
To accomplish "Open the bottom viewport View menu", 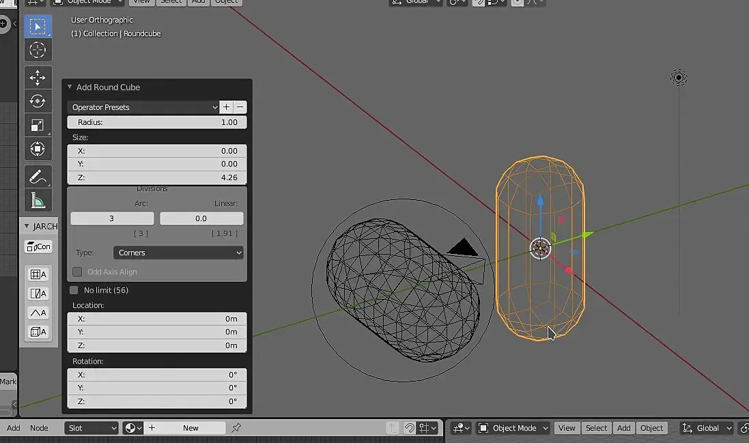I will tap(567, 428).
